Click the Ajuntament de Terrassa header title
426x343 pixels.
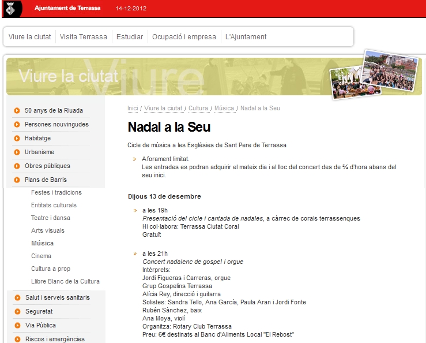coord(67,8)
